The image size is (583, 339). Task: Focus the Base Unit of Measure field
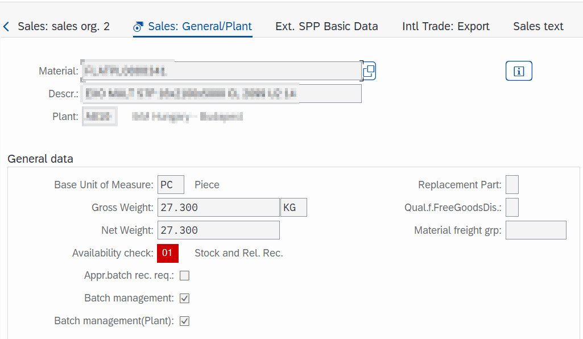coord(171,184)
